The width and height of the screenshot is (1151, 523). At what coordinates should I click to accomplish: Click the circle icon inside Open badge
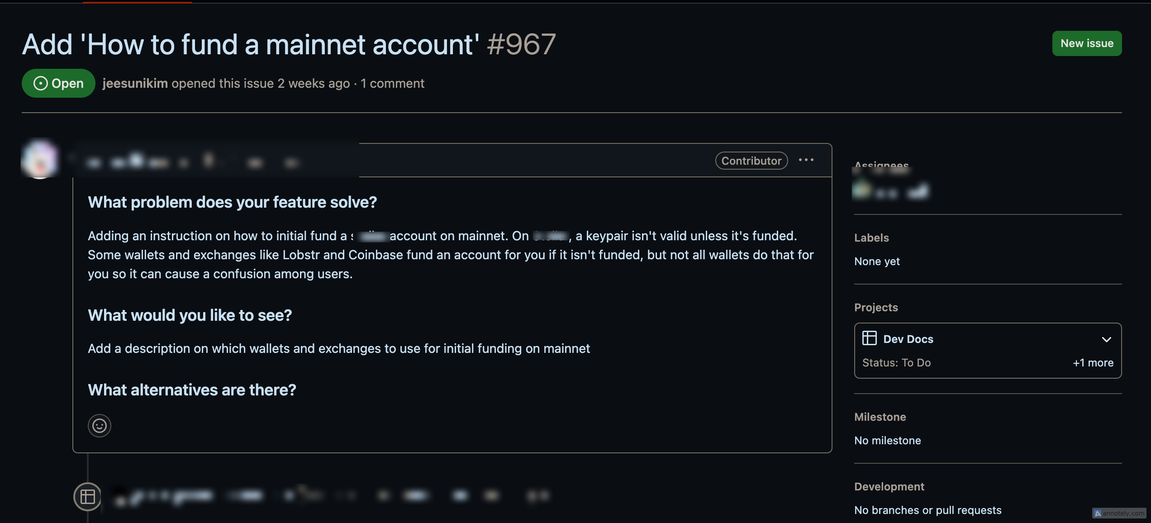pos(41,83)
